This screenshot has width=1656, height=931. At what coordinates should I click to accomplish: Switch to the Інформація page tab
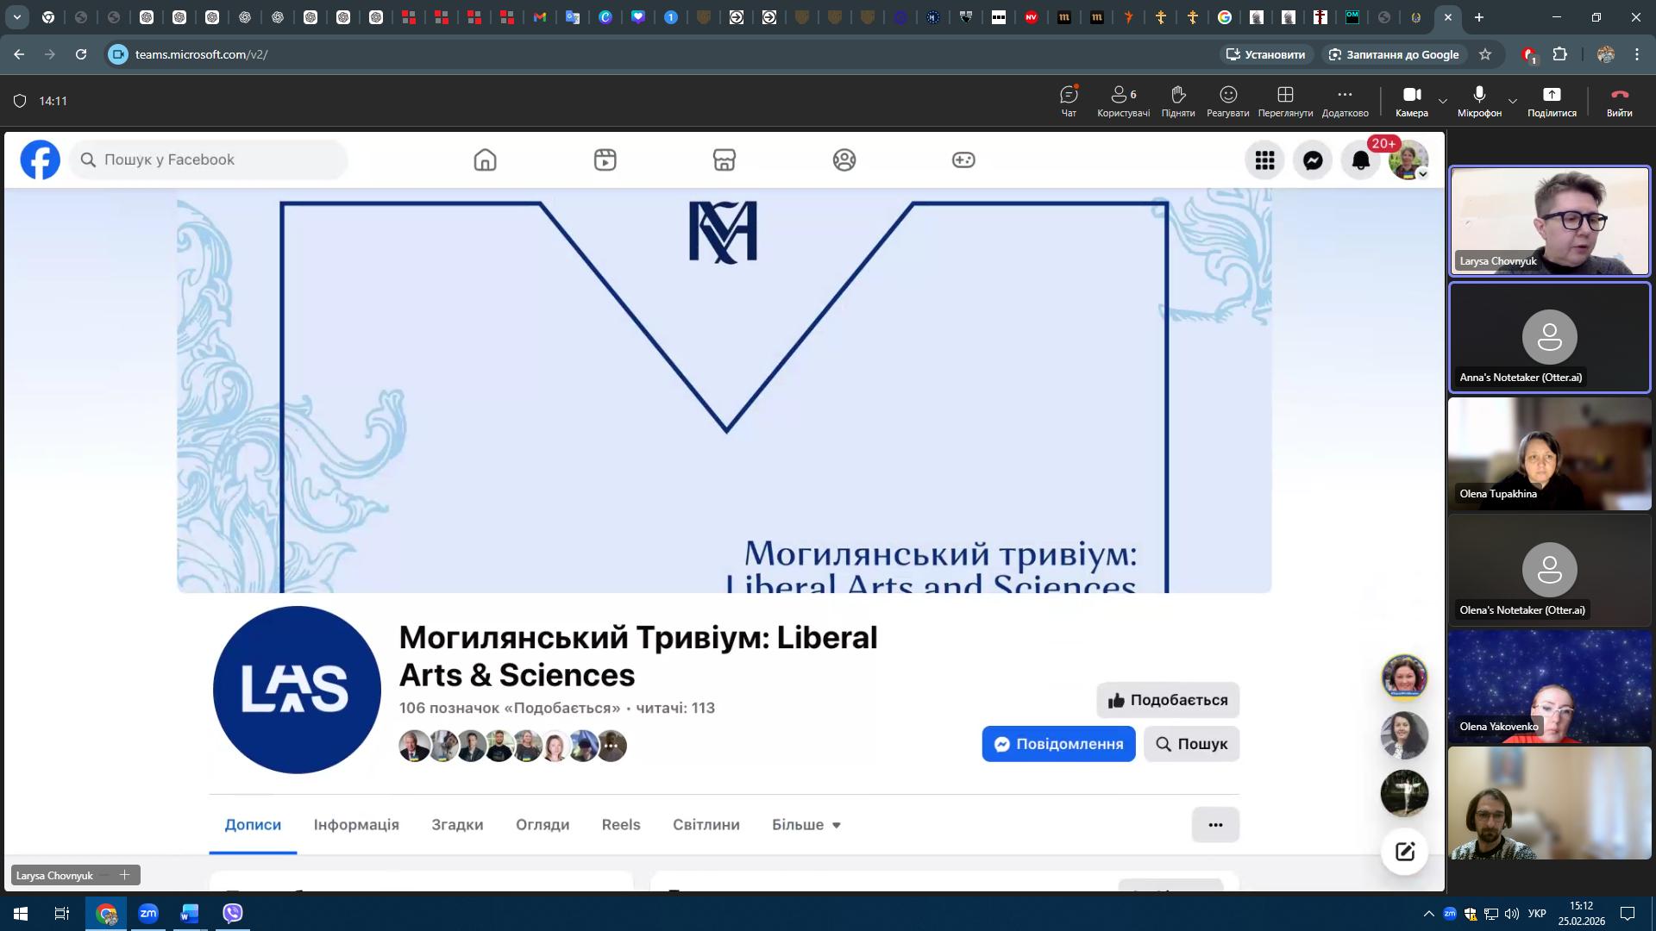pyautogui.click(x=356, y=825)
